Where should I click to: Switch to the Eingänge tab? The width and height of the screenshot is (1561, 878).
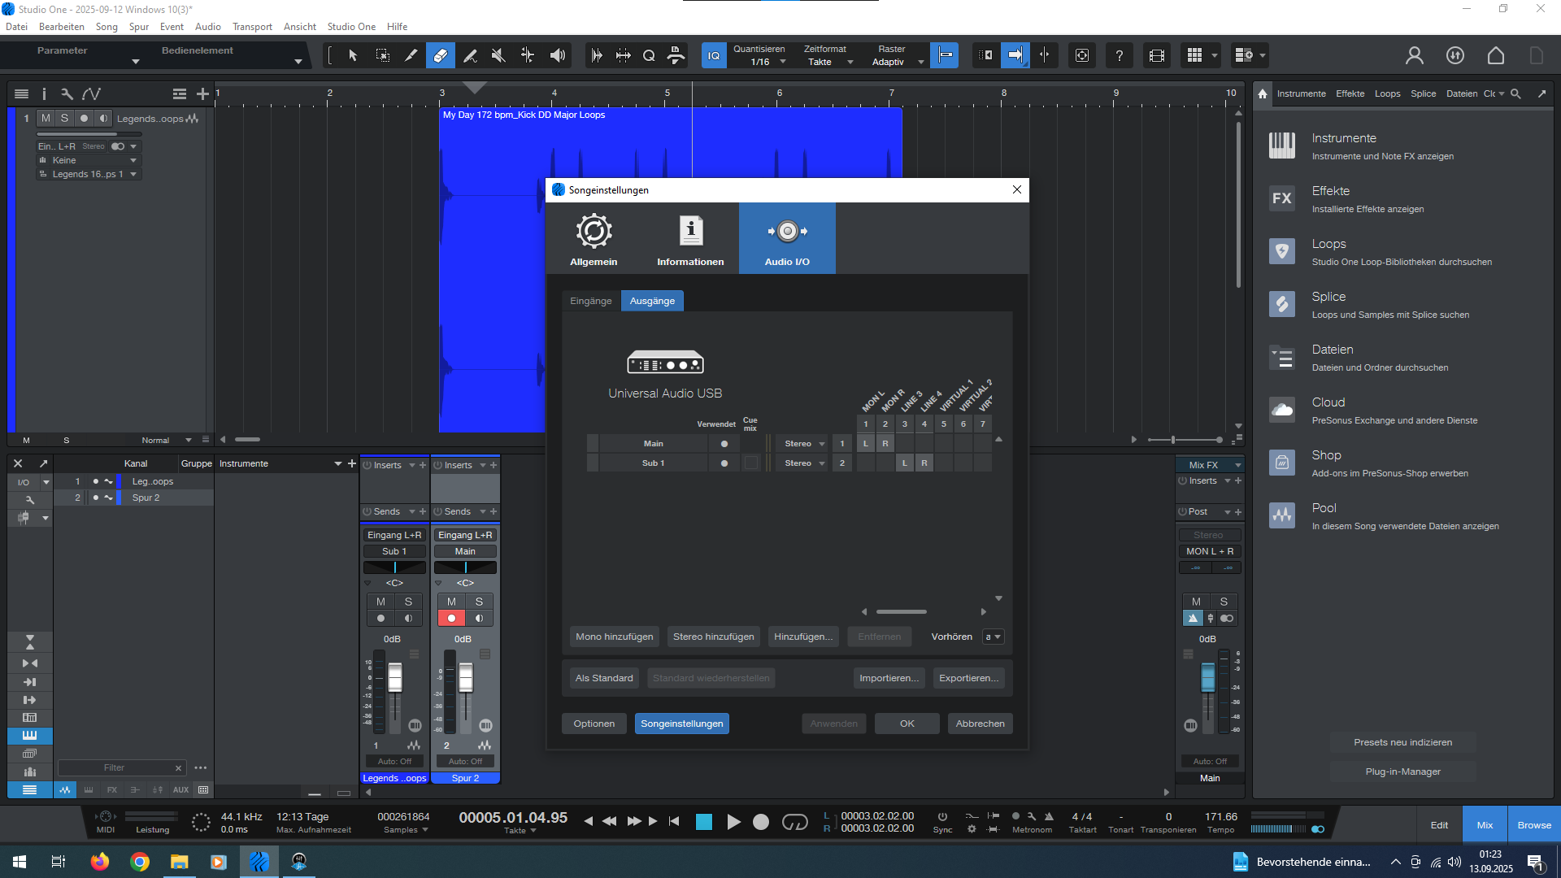tap(590, 301)
